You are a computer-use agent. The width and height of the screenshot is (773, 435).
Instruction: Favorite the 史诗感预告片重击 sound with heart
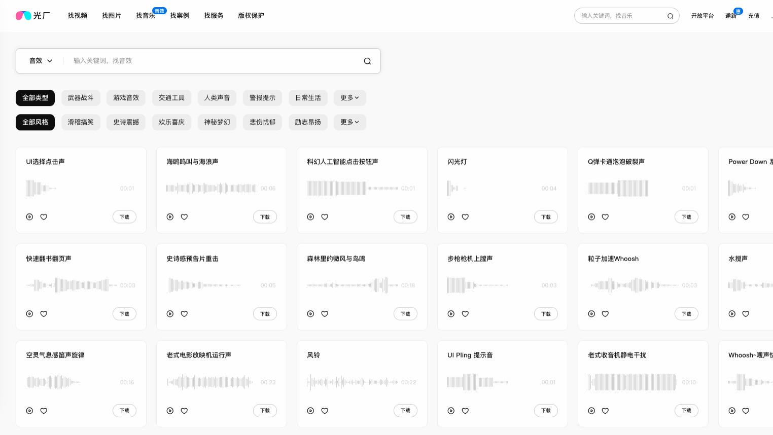(184, 314)
